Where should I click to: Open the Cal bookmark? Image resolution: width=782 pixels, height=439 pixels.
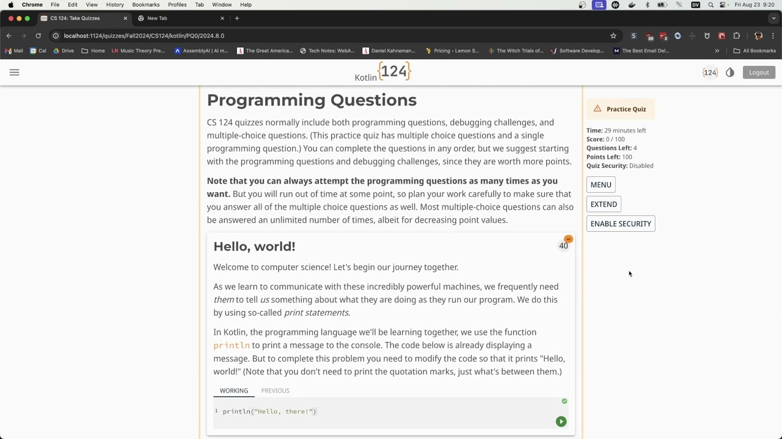tap(37, 51)
